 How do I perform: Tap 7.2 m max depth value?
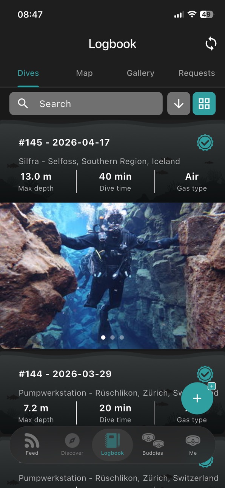click(36, 408)
